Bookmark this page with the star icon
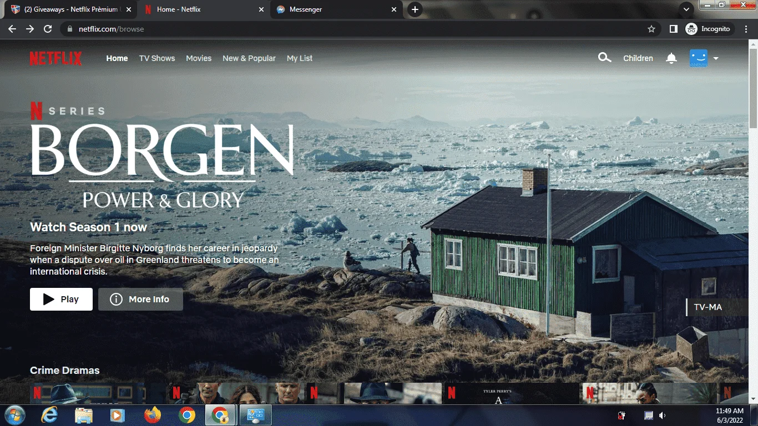 pos(651,29)
